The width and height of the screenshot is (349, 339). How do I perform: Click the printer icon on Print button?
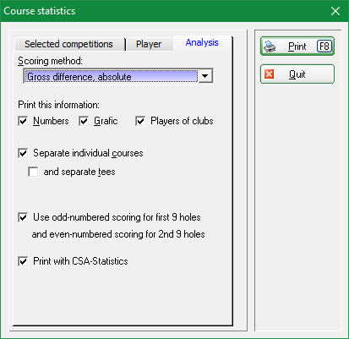tap(270, 46)
